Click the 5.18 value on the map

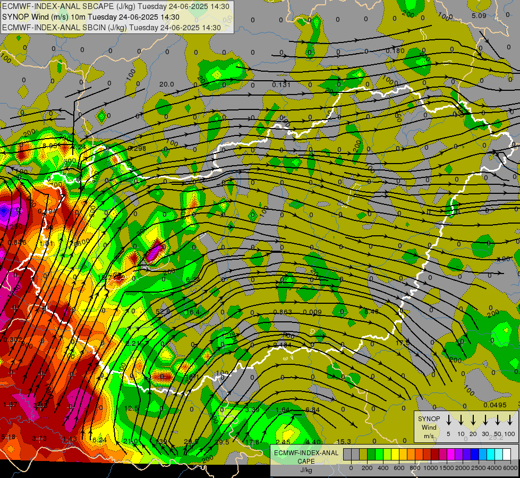(x=8, y=437)
